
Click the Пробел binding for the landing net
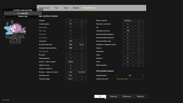click(x=71, y=62)
